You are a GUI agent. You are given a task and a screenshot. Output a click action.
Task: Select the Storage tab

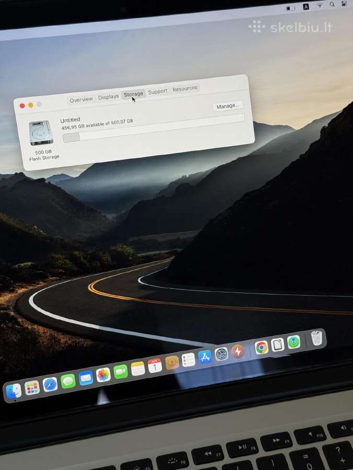point(133,94)
